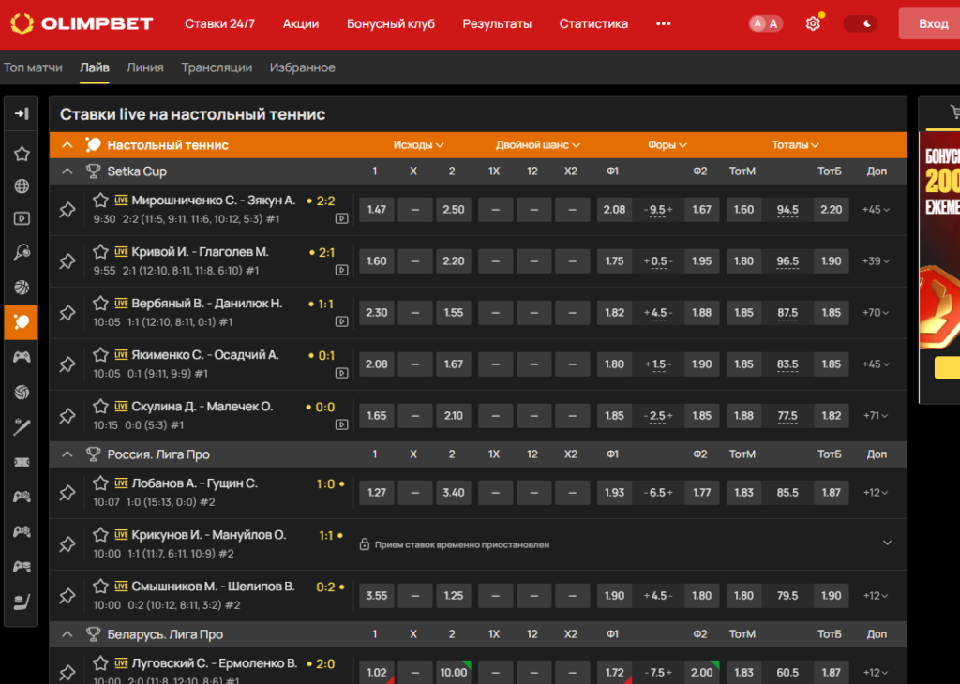Collapse the Беларусь. Лига Про league
Viewport: 960px width, 684px height.
tap(67, 633)
